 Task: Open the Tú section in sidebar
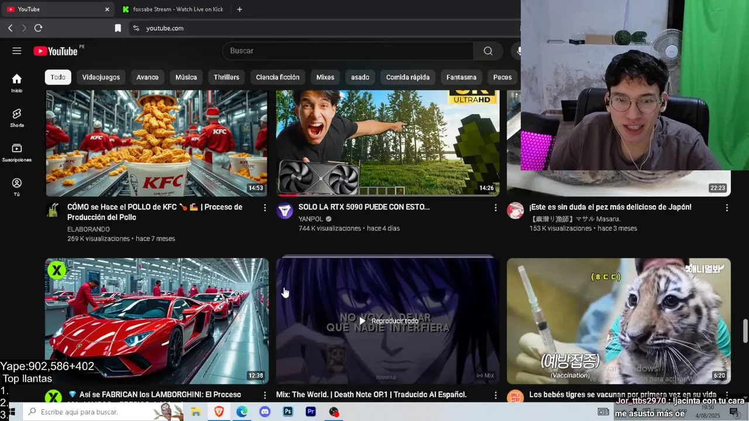point(16,187)
